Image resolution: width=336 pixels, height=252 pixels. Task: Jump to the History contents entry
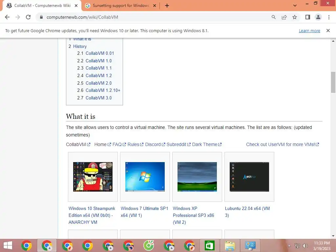[x=80, y=46]
